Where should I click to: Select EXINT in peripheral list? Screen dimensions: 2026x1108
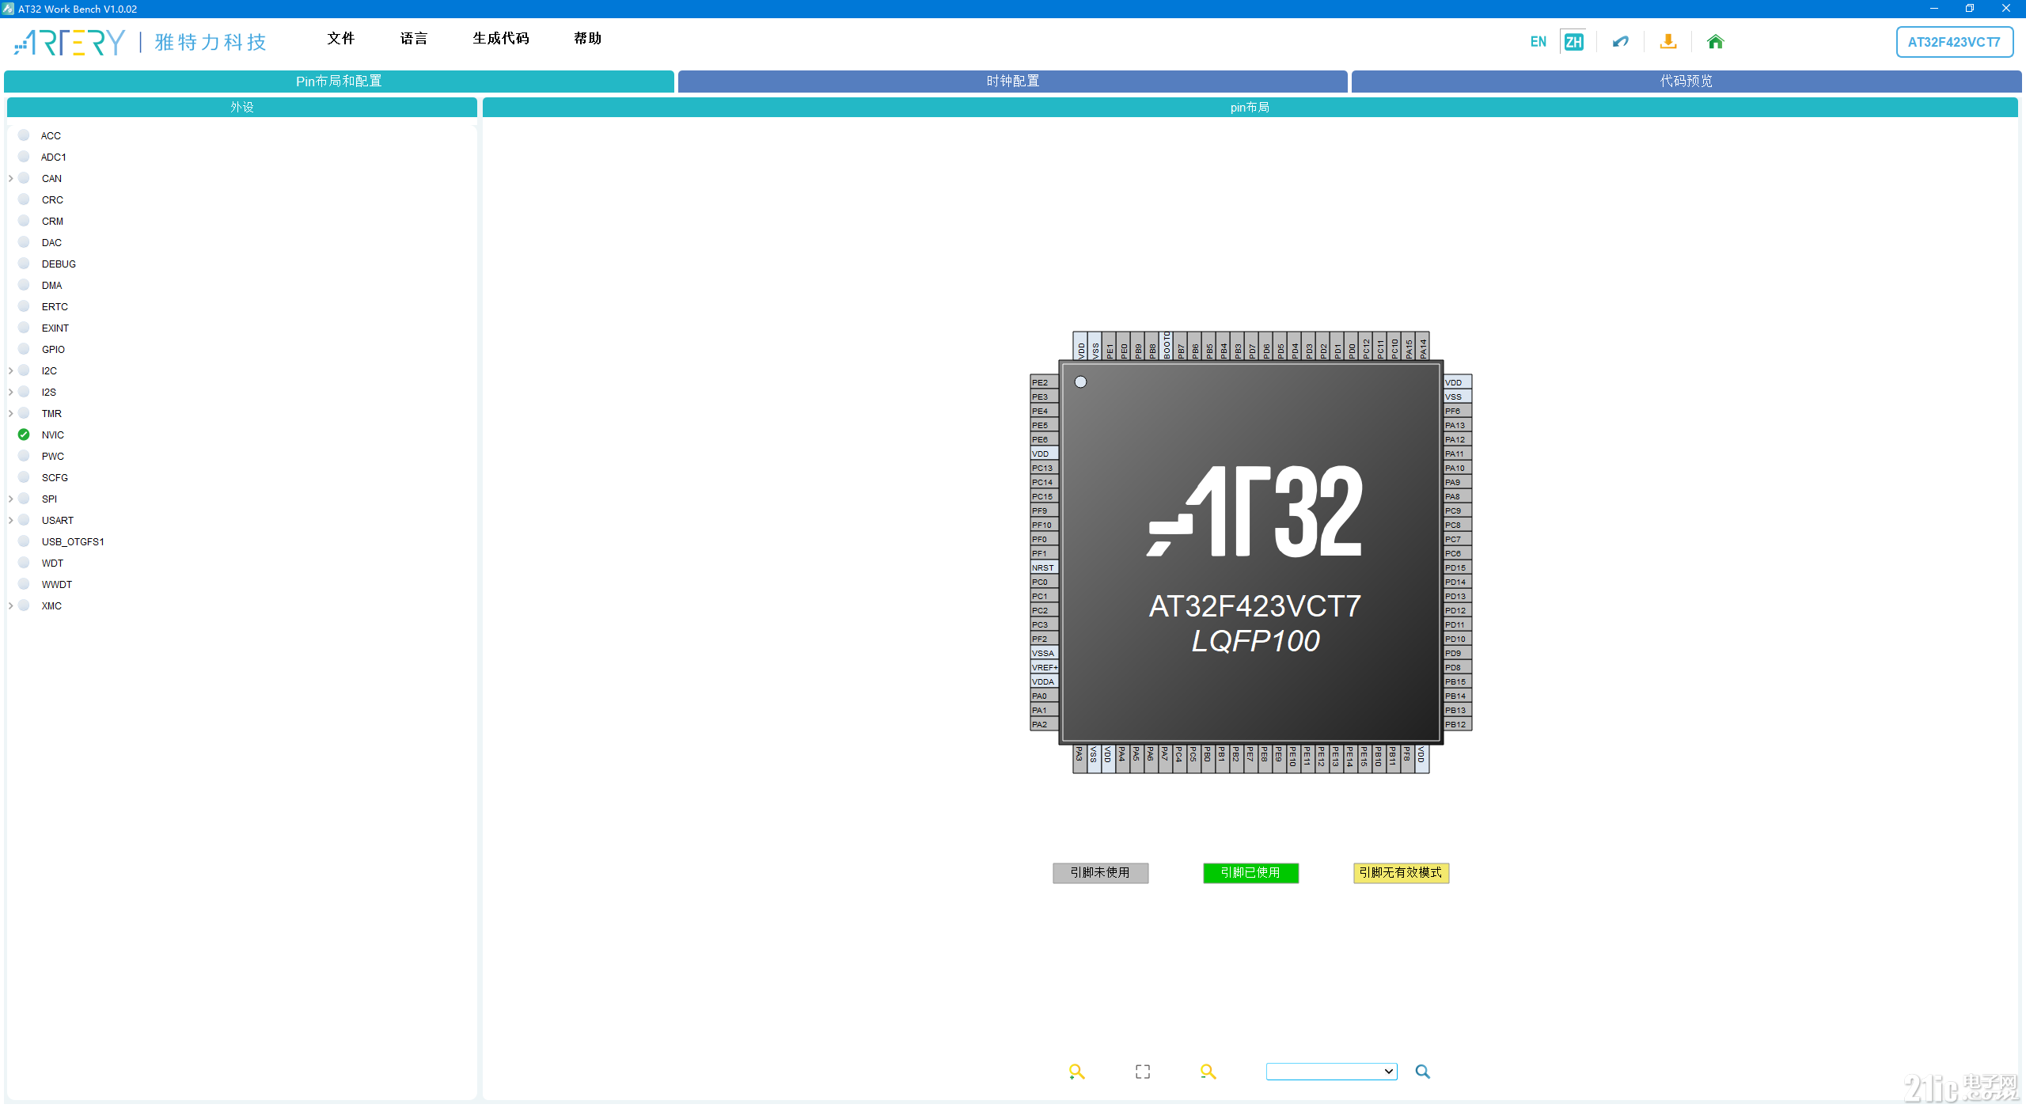coord(55,328)
